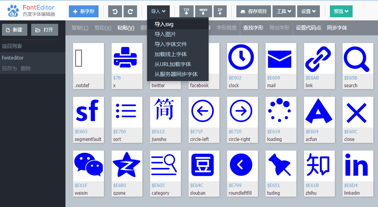Export font as ZIP
Viewport: 378px width, 207px height.
[220, 11]
